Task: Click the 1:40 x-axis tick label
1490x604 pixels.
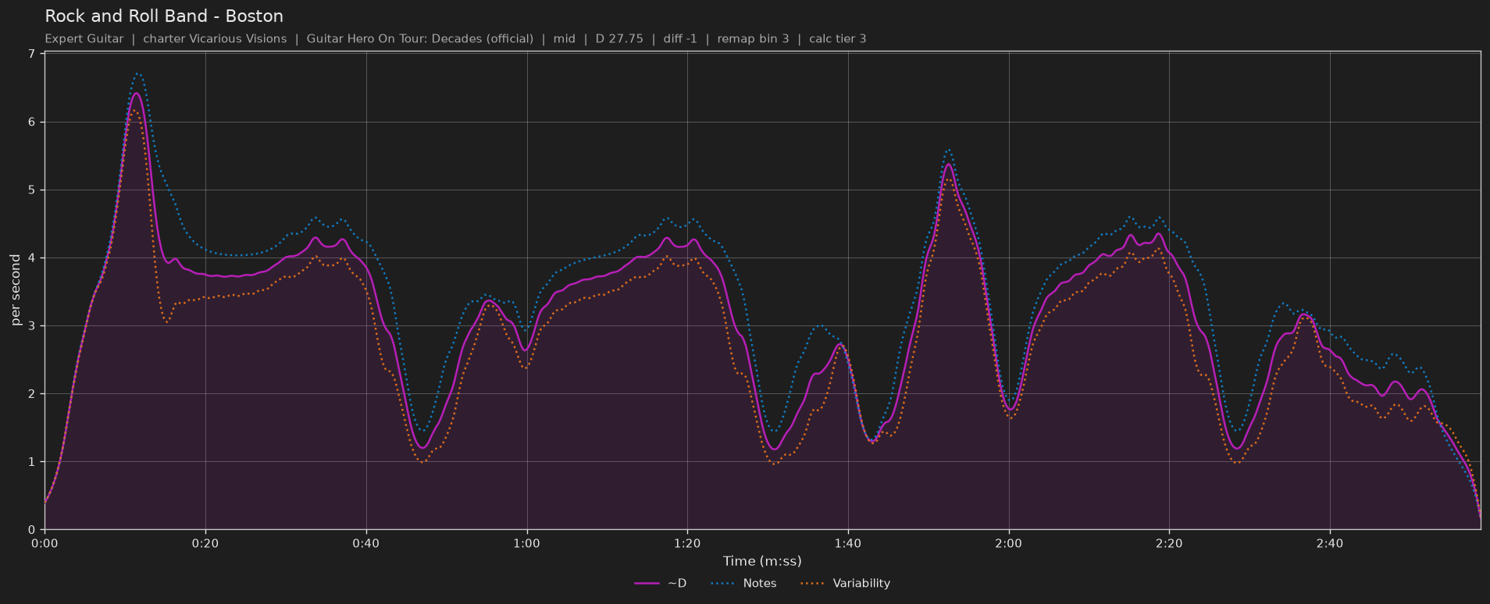Action: [x=848, y=543]
